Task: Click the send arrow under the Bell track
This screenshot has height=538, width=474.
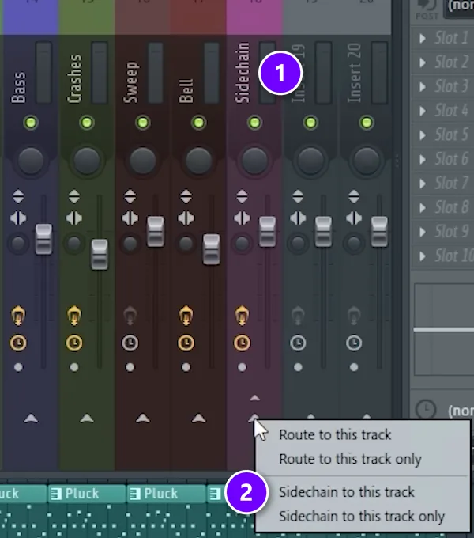Action: pos(198,418)
